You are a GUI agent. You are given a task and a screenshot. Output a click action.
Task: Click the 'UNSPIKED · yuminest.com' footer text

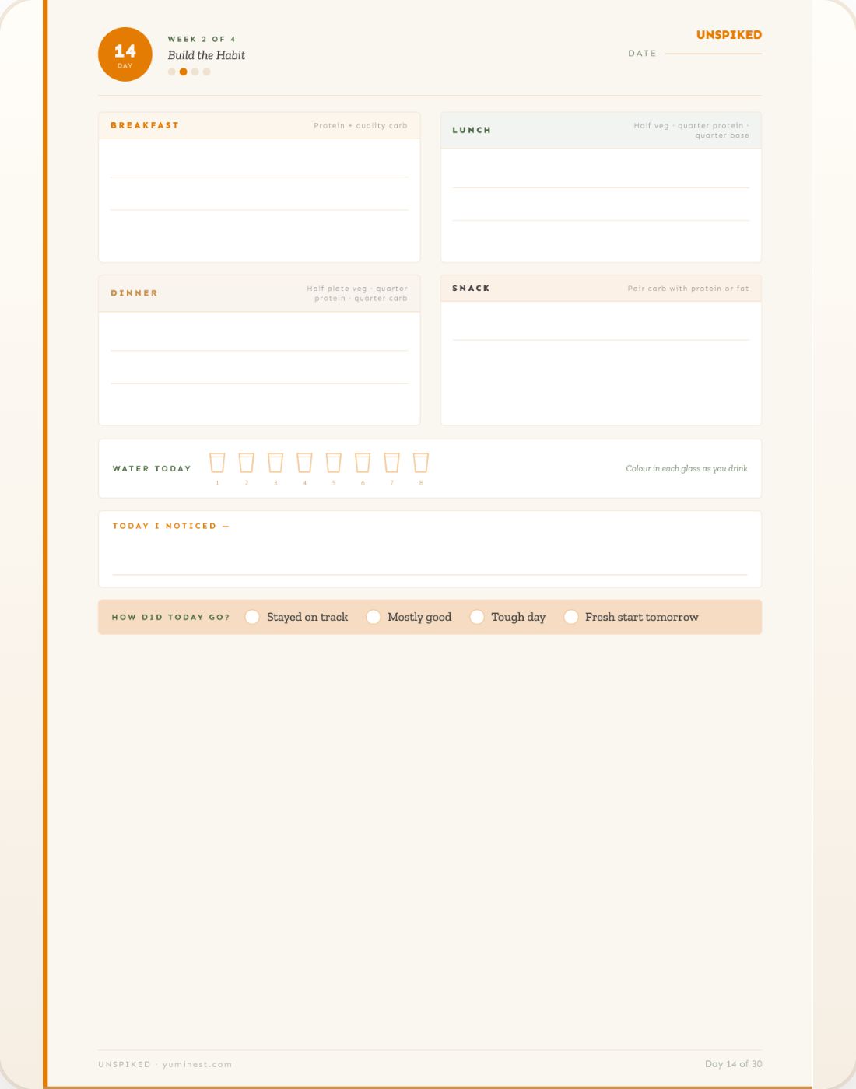click(x=165, y=1064)
